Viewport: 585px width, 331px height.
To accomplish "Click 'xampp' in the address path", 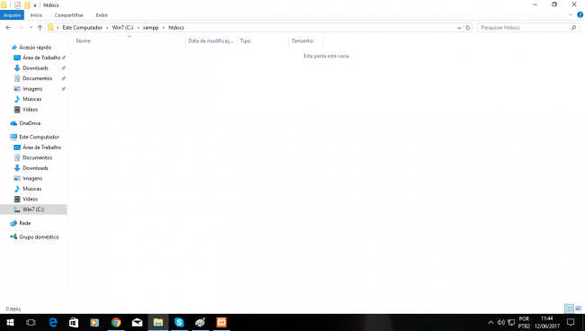I will click(x=150, y=28).
